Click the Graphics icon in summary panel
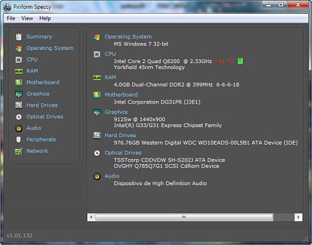312x245 pixels. (x=97, y=112)
